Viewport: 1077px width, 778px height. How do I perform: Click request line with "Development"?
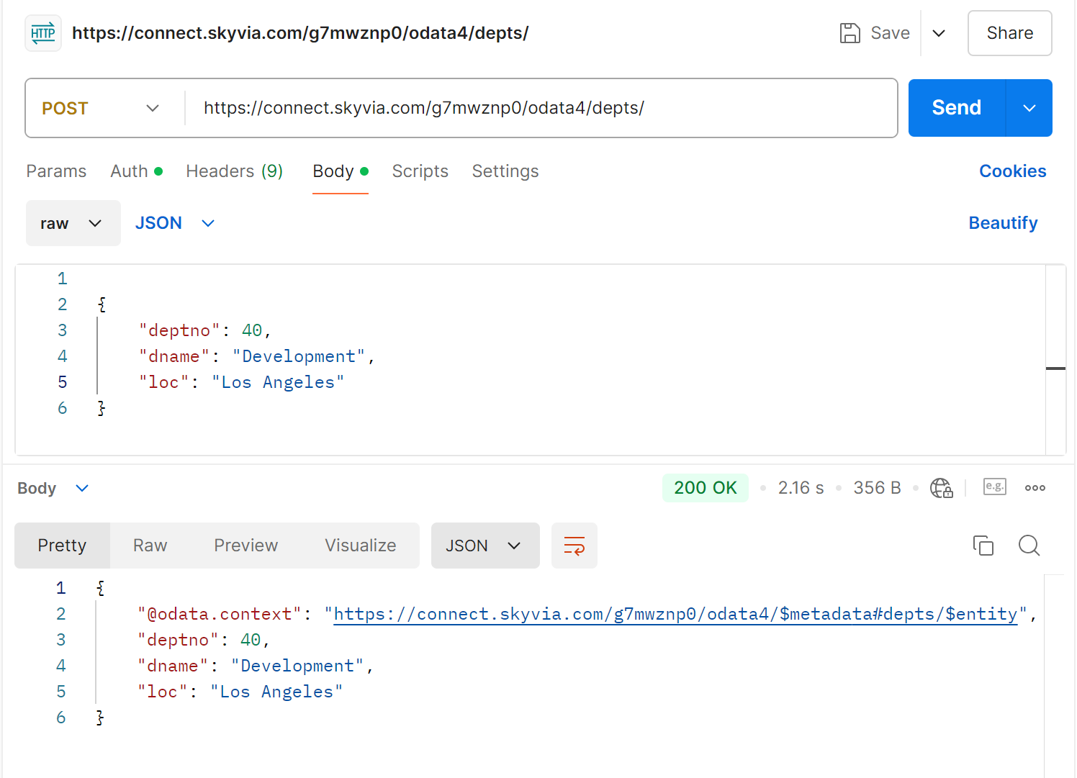(x=256, y=356)
